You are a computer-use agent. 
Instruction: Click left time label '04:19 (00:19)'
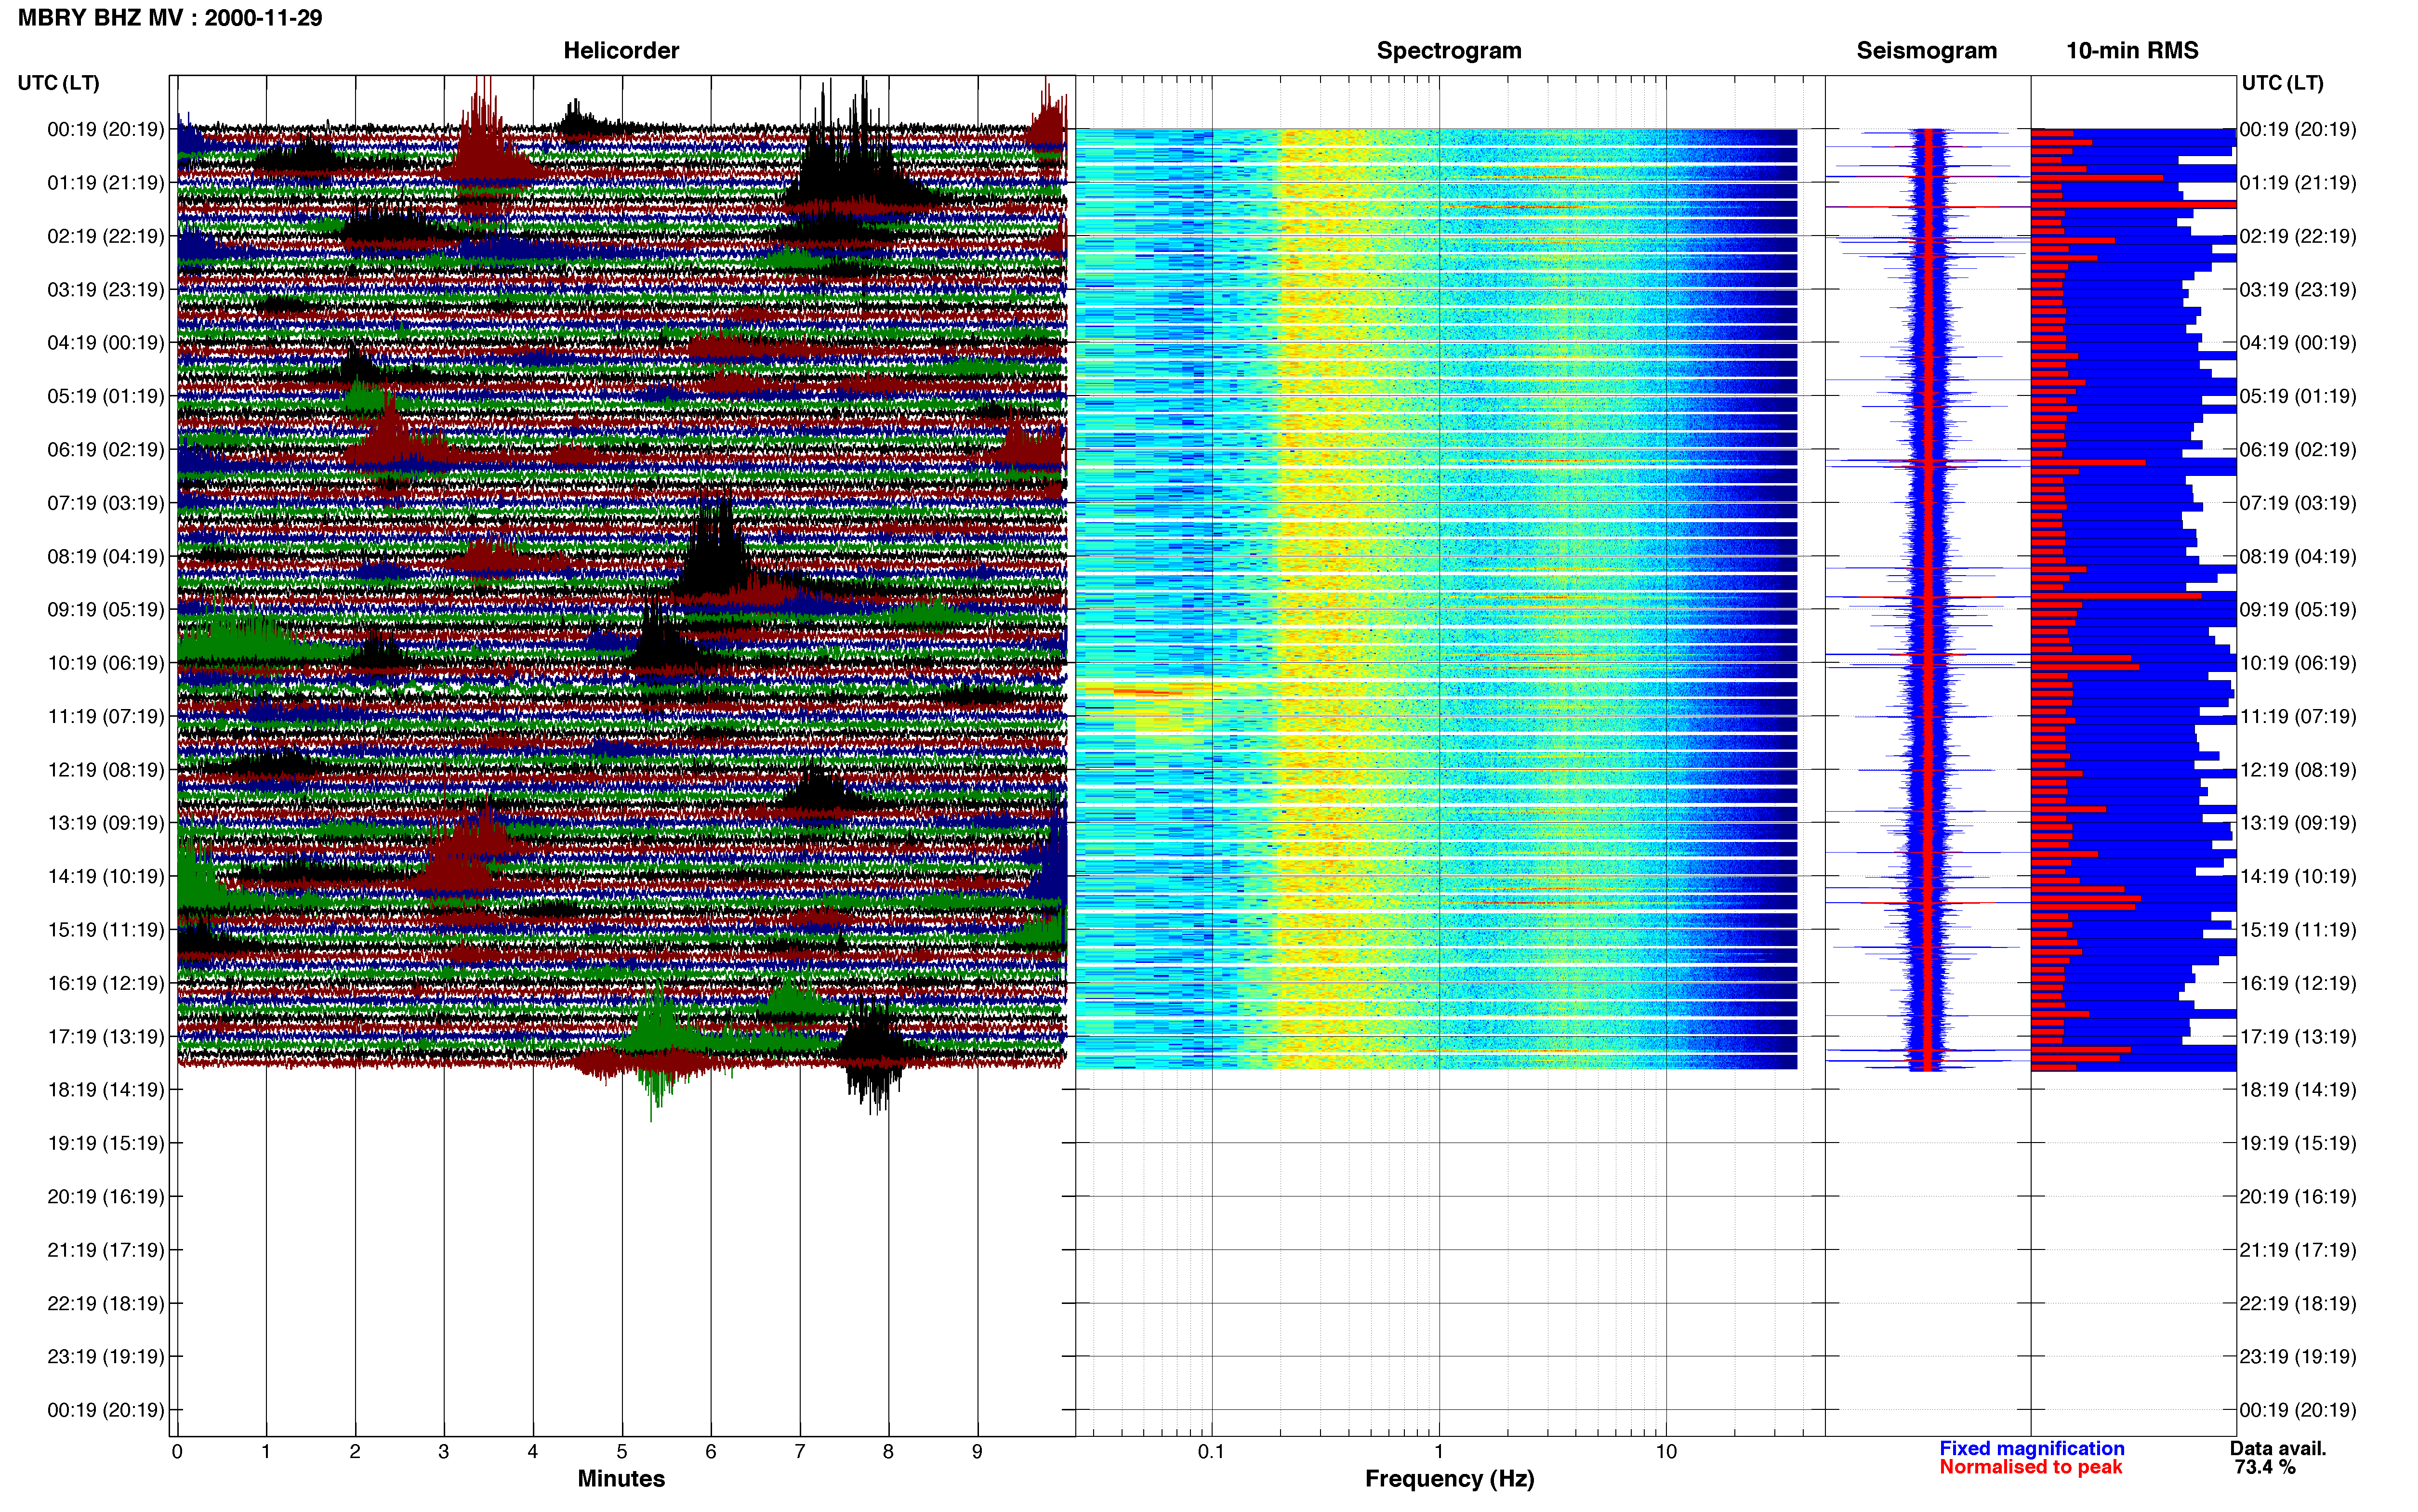(106, 343)
